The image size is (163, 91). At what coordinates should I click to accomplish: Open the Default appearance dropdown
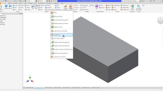point(46,1)
